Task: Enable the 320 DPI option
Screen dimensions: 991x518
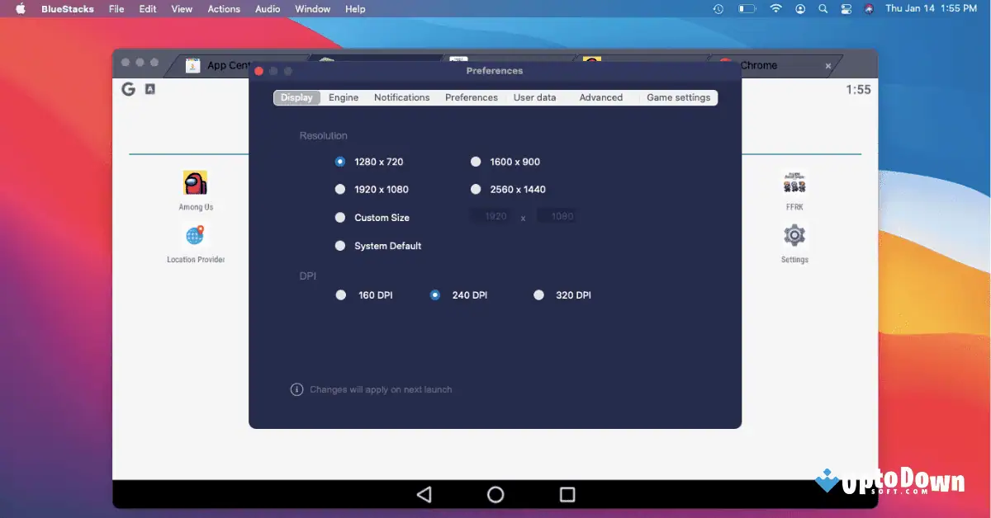Action: coord(538,294)
